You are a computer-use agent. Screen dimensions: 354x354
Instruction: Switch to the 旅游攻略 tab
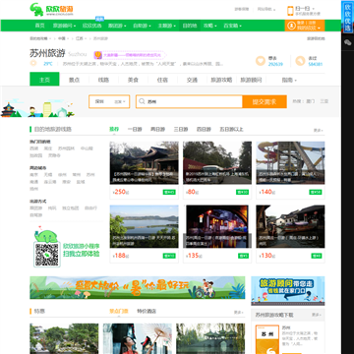221,80
